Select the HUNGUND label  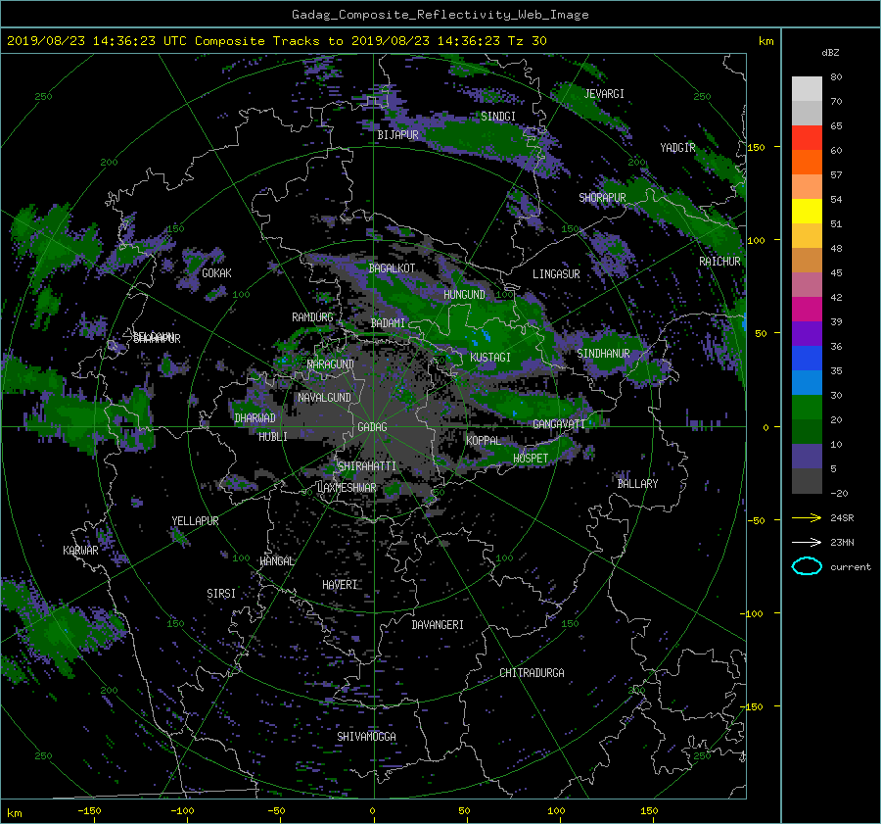click(x=464, y=295)
